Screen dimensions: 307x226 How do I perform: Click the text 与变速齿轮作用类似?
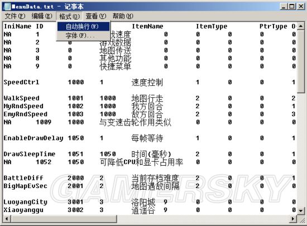coord(135,122)
